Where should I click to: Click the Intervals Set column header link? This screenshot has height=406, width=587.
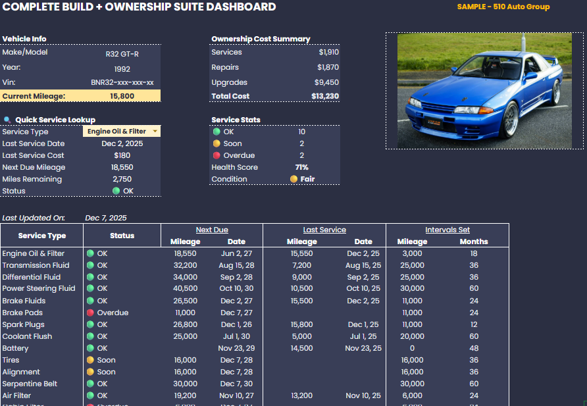447,230
